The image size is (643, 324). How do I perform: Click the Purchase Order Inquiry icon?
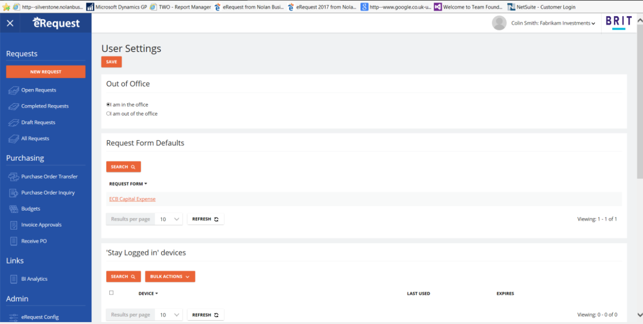(13, 193)
